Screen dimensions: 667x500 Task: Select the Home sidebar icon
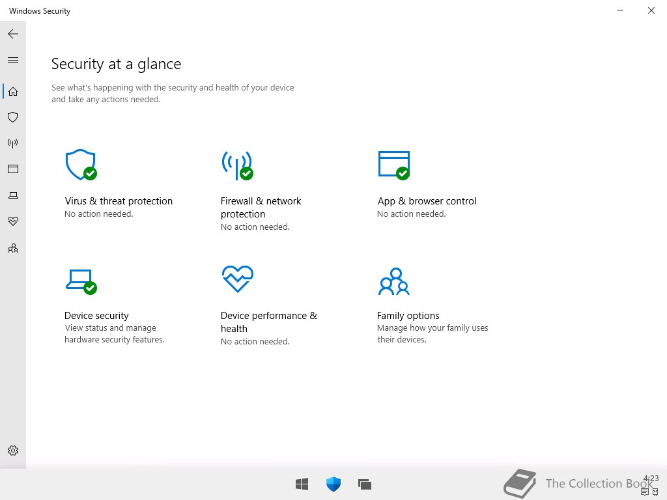coord(13,91)
